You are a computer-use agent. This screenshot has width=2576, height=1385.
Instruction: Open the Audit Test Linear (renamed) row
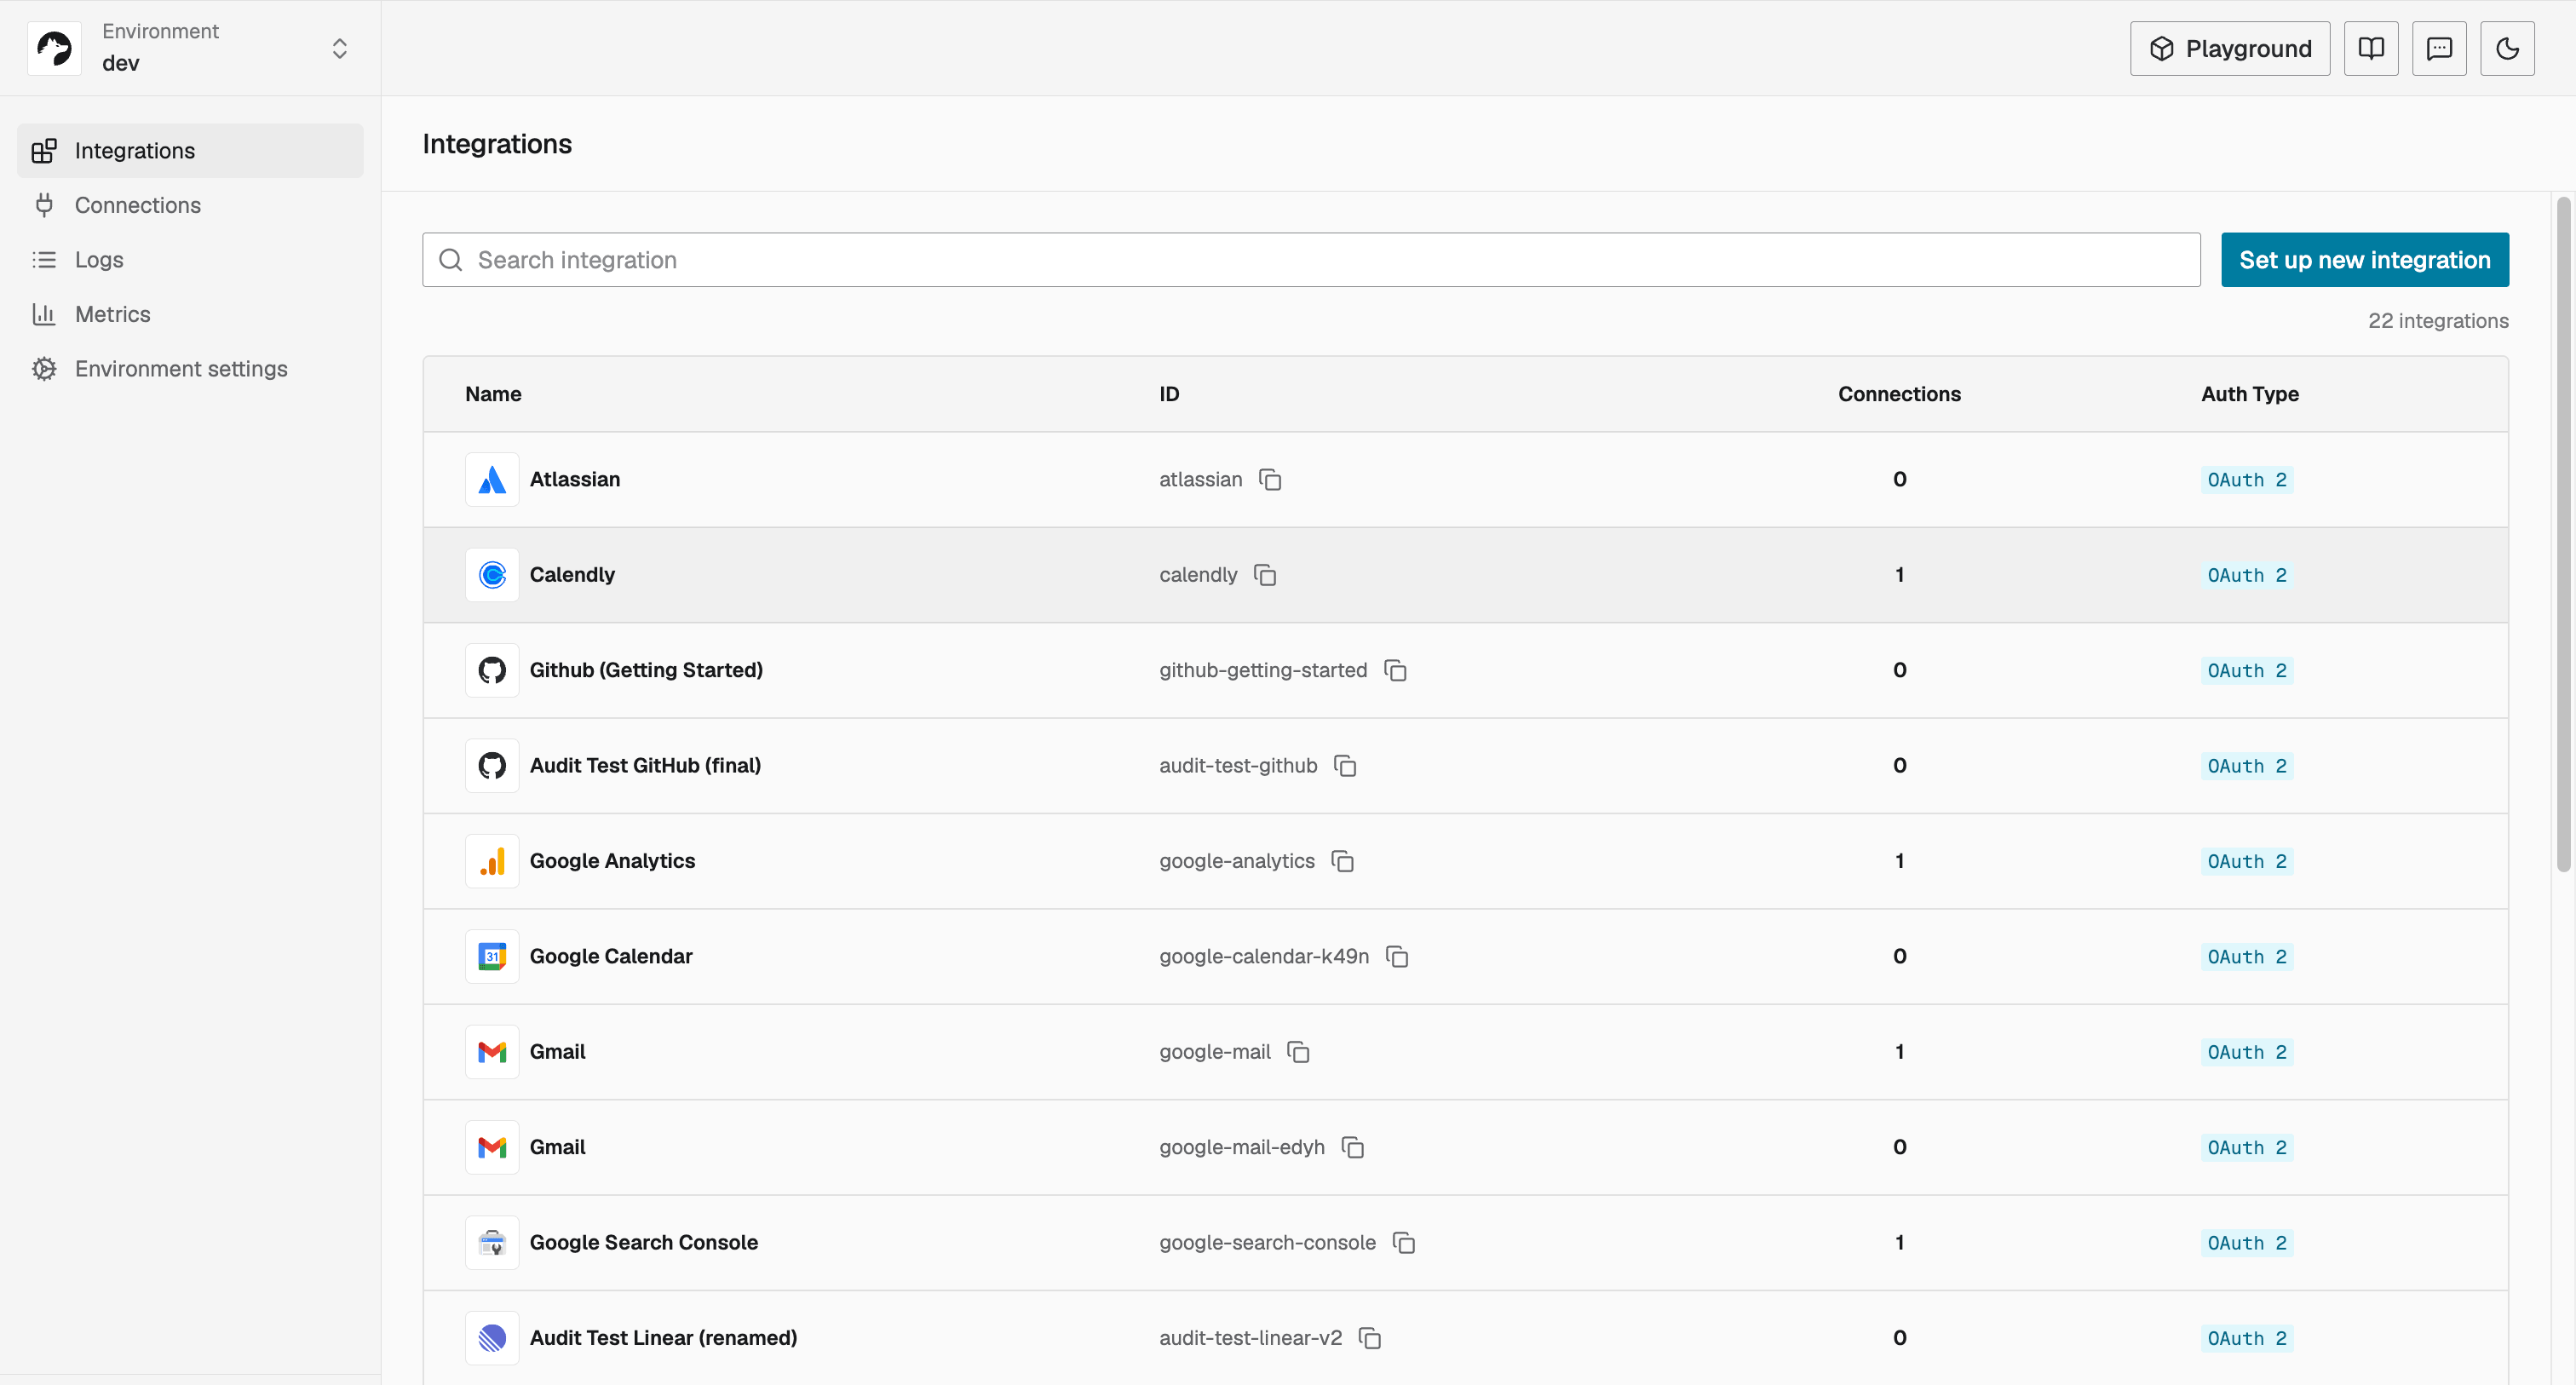1465,1338
